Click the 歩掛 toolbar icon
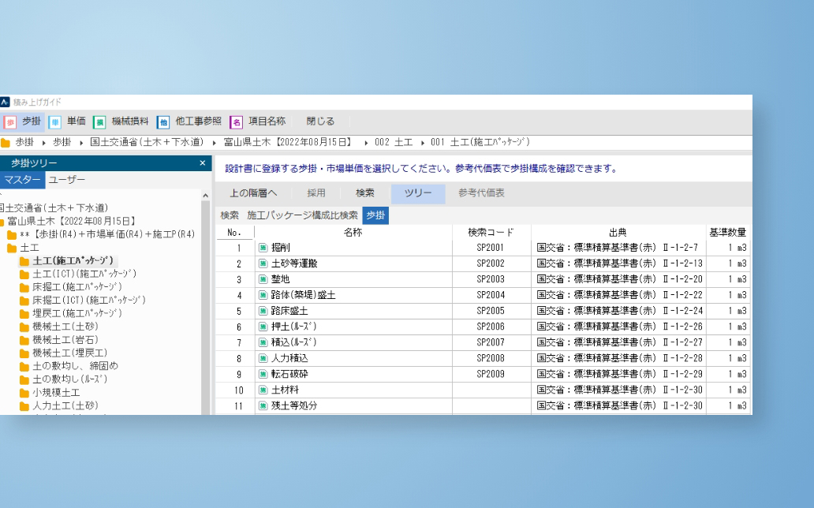 (9, 121)
